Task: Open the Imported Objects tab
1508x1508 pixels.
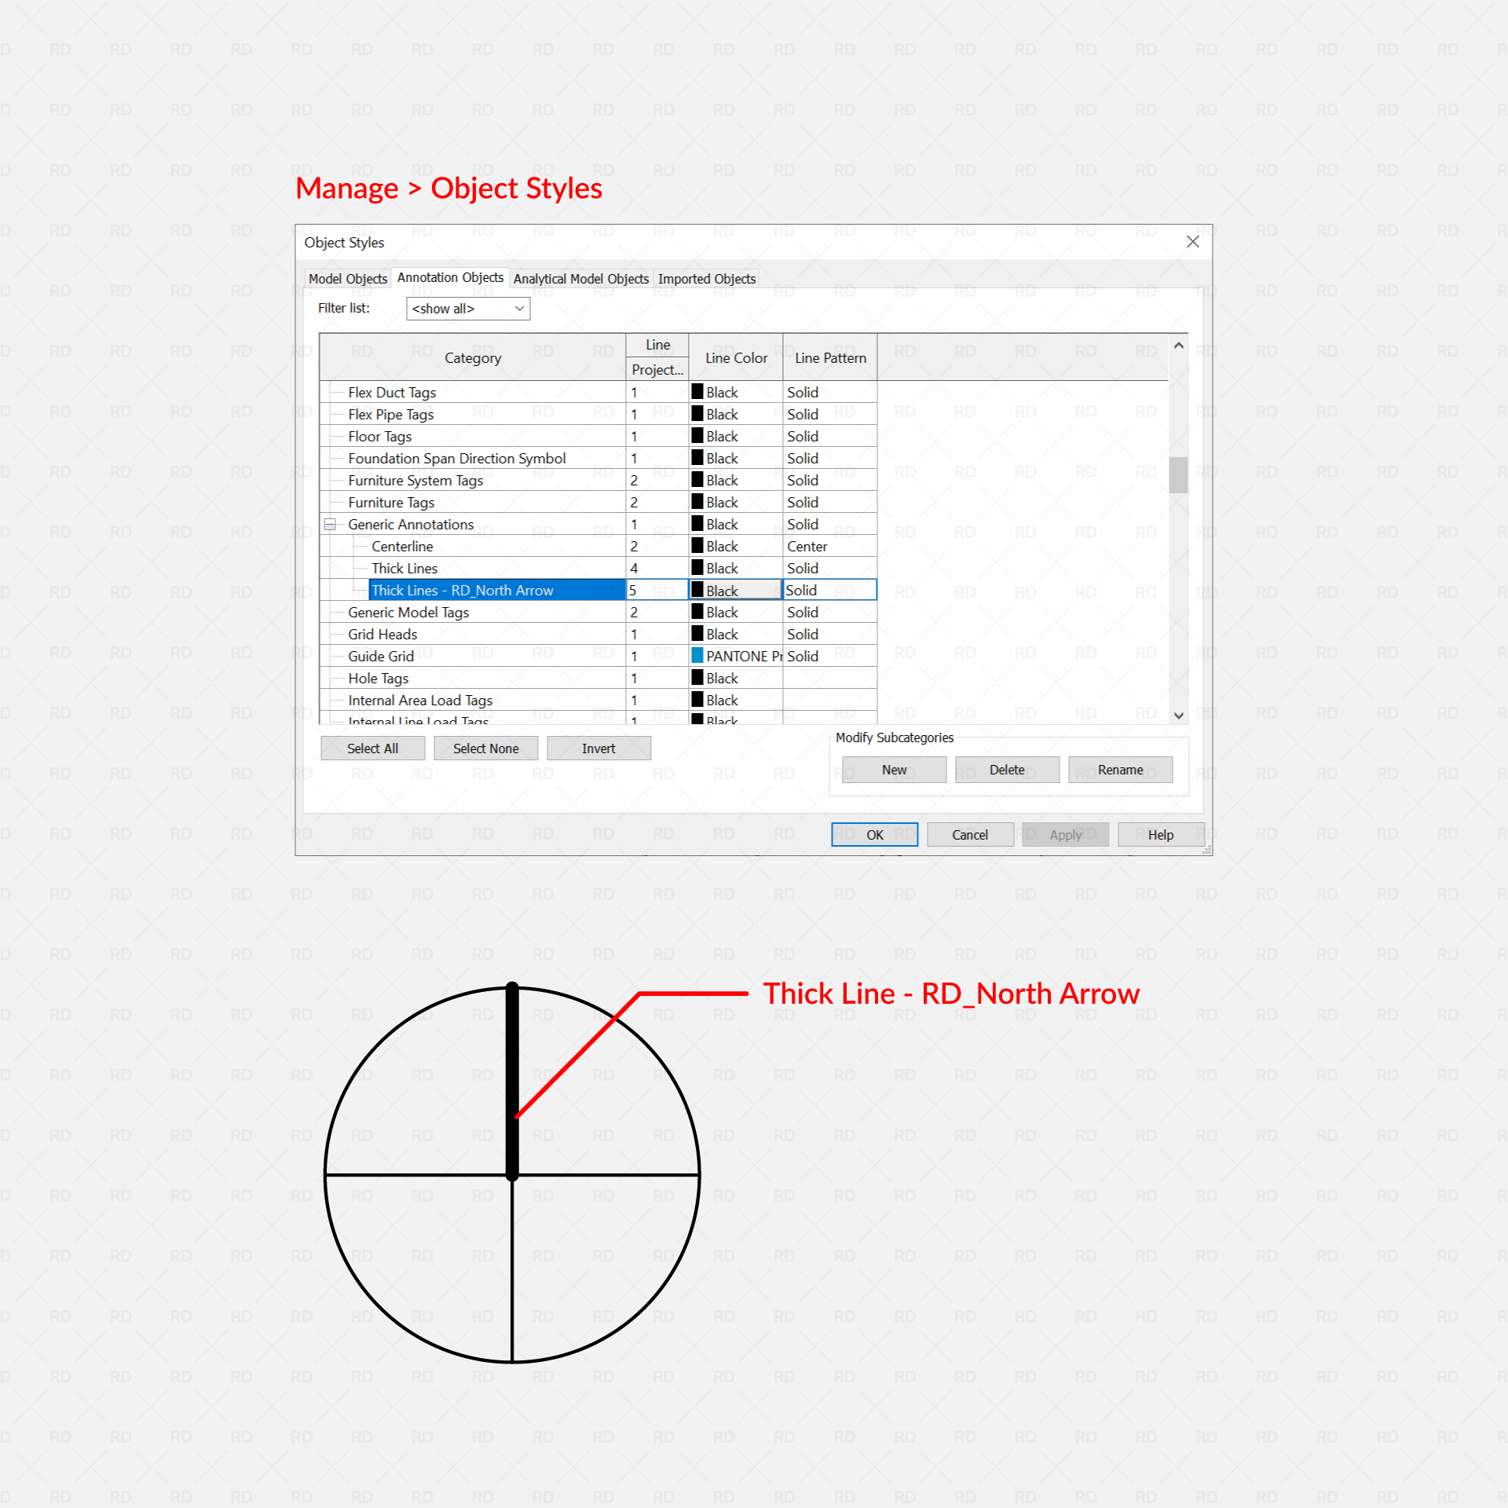Action: coord(705,279)
